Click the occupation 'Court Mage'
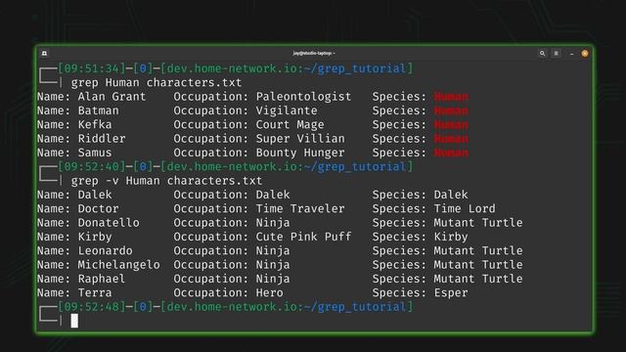 click(x=290, y=124)
